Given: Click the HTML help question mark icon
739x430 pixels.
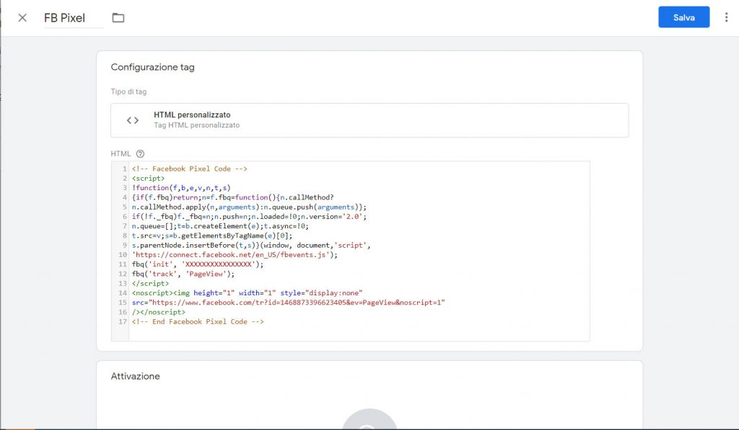Looking at the screenshot, I should [140, 154].
